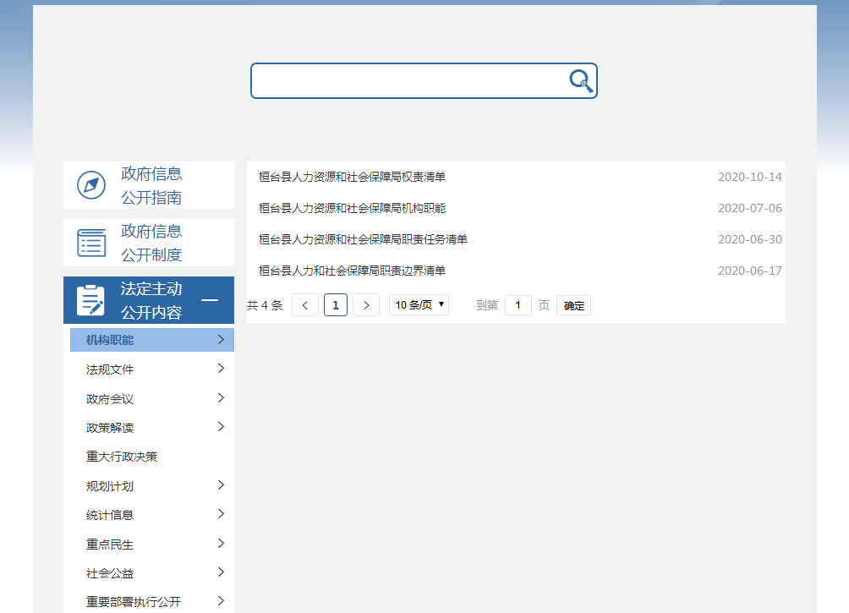Viewport: 849px width, 613px height.
Task: Select page 1 in pagination
Action: [336, 305]
